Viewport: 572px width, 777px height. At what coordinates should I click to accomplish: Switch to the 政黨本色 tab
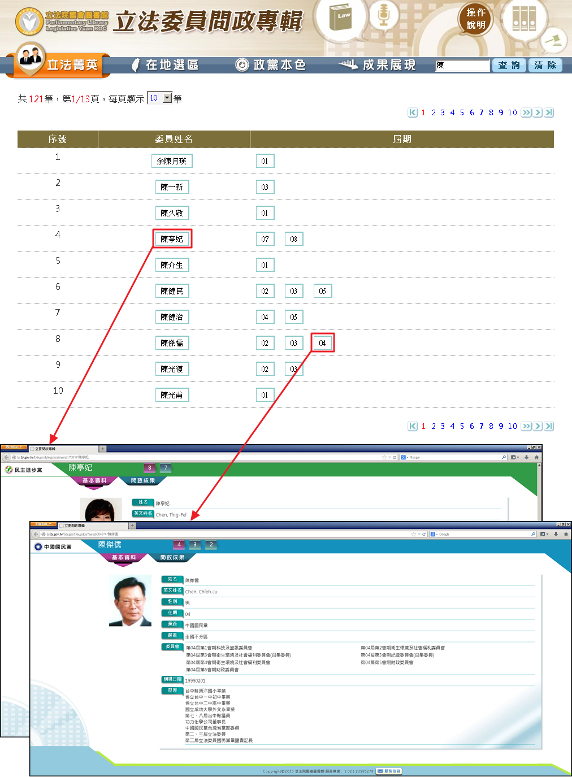[271, 65]
